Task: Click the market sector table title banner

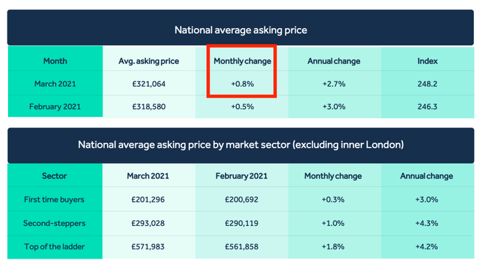Action: tap(241, 145)
